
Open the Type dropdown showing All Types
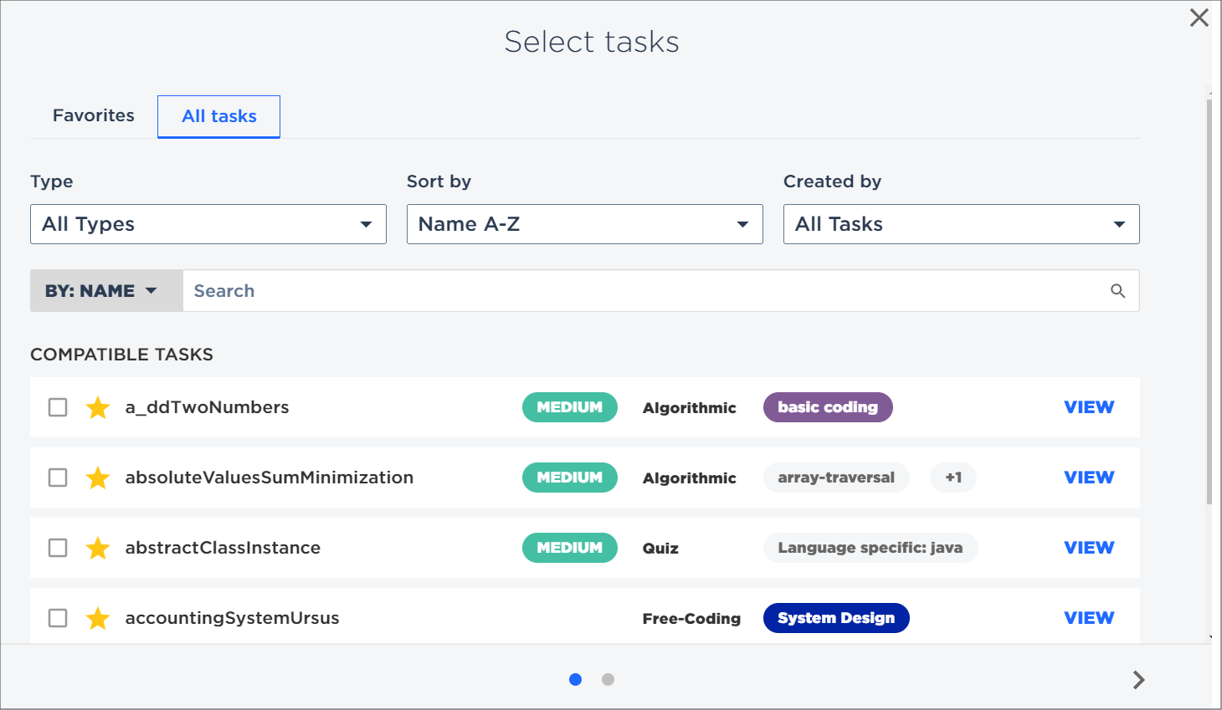click(x=208, y=224)
